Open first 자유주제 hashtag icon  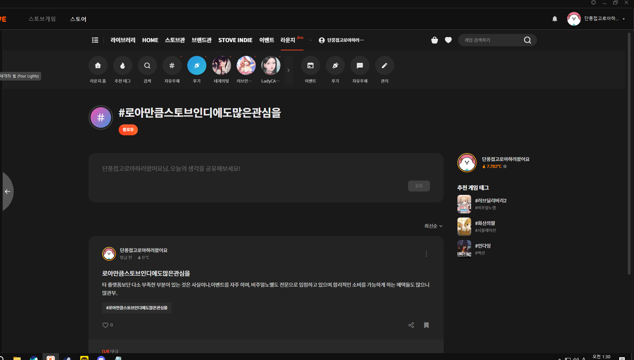tap(172, 65)
